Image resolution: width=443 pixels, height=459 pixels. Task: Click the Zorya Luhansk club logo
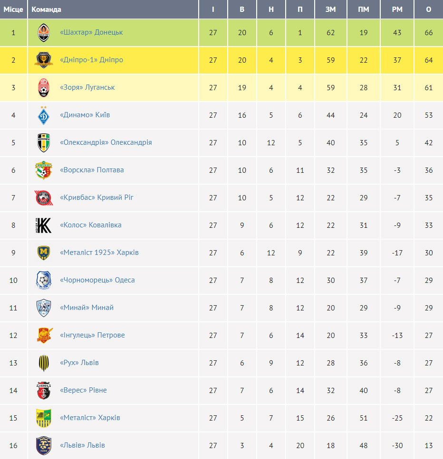[x=44, y=87]
